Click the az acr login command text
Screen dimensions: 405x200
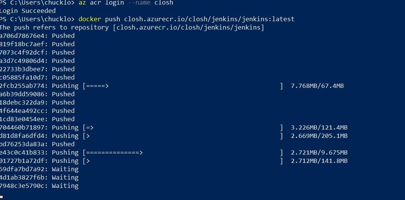click(x=126, y=3)
